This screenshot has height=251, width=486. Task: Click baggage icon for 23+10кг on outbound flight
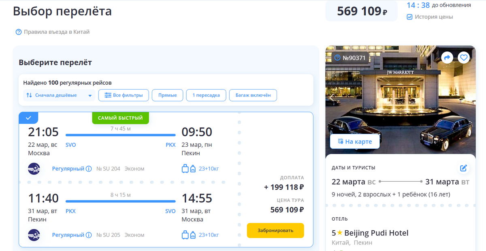click(189, 169)
